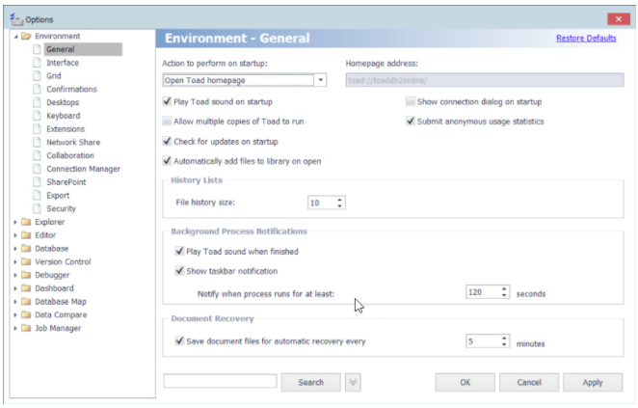This screenshot has height=408, width=638.
Task: Click the page icon beside Security
Action: [x=37, y=208]
